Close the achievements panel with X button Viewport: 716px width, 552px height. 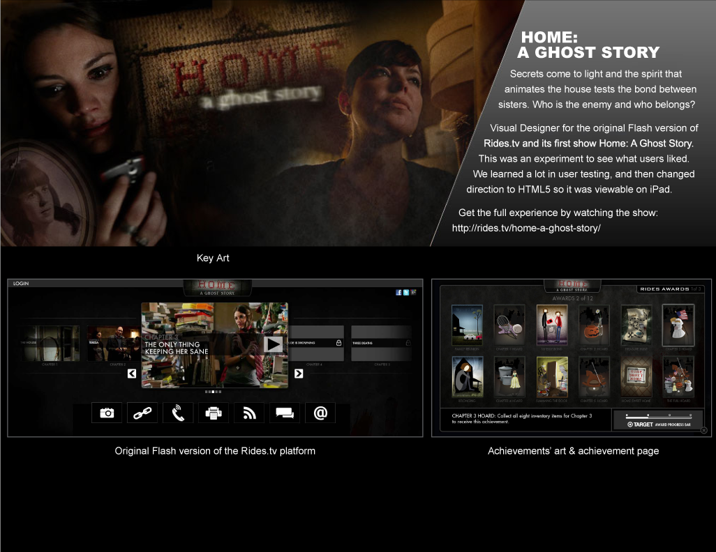coord(703,430)
